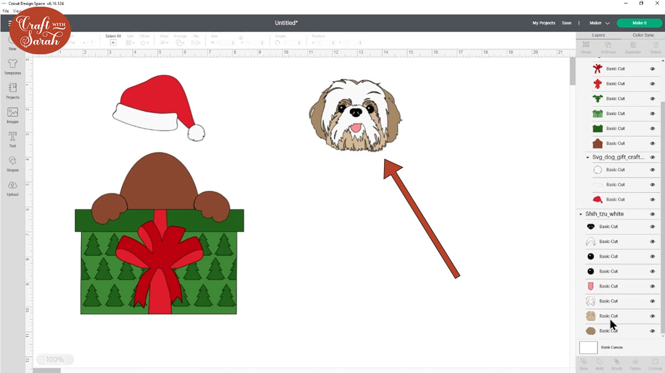Select the black nose layer thumbnail
The image size is (665, 373).
[591, 227]
